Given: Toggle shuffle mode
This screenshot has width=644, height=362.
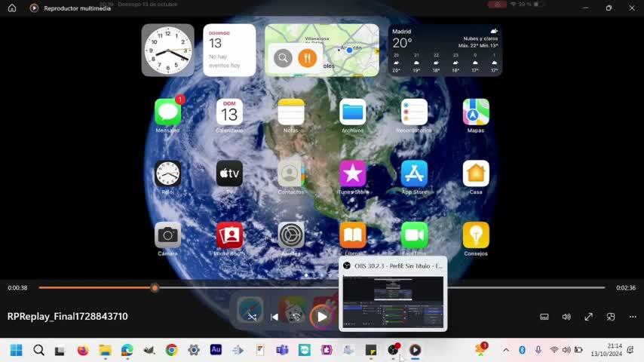Looking at the screenshot, I should point(252,317).
